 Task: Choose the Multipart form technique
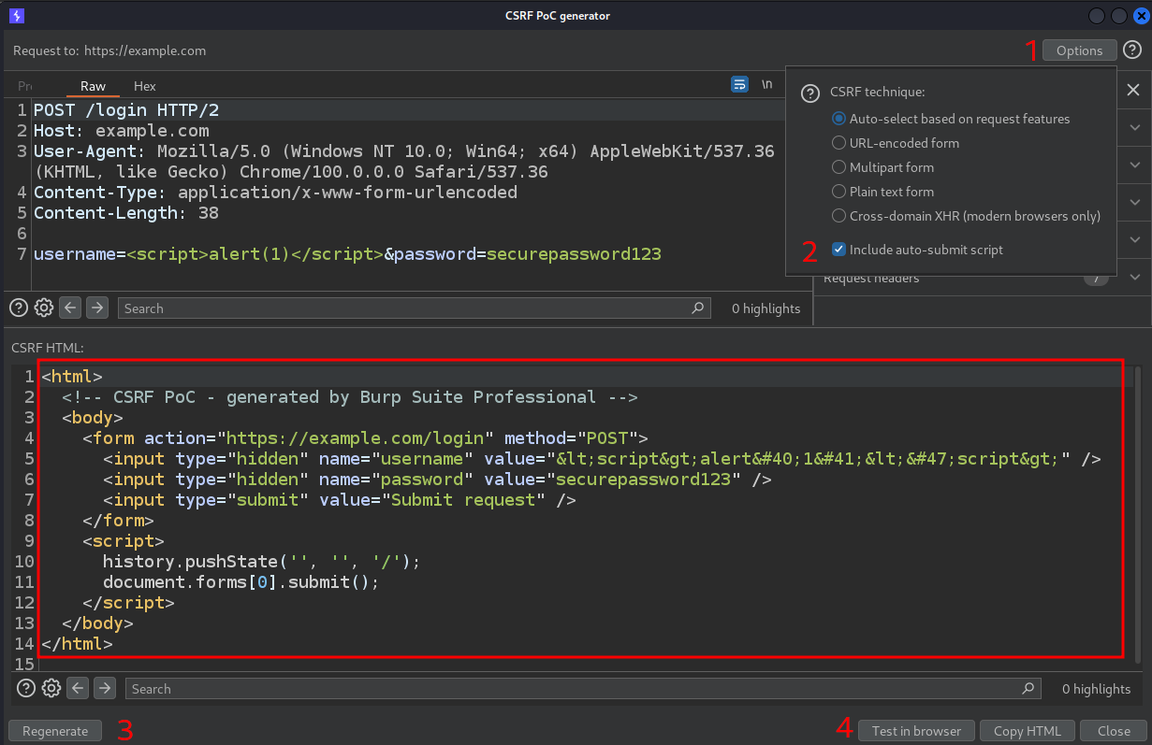click(x=882, y=167)
